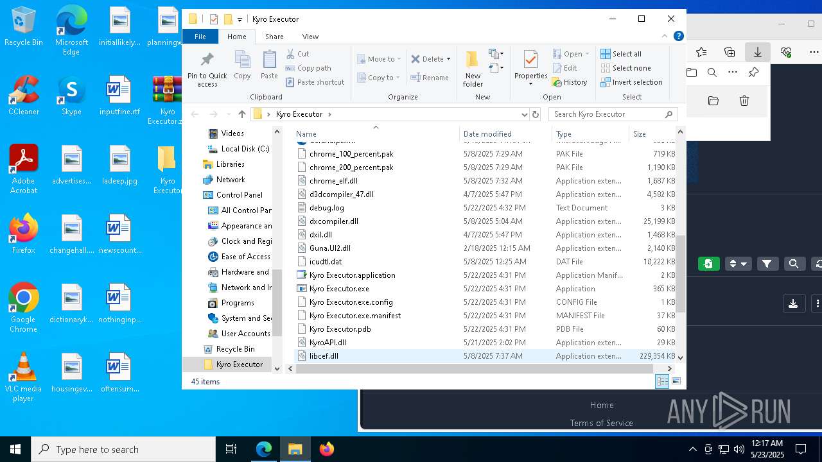The image size is (822, 462).
Task: Go up one folder level
Action: pos(241,114)
